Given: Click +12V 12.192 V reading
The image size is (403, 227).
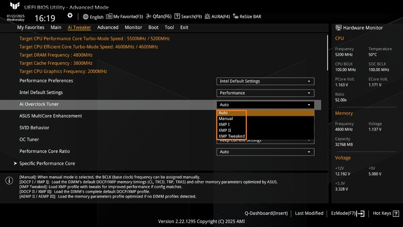Looking at the screenshot, I should (x=343, y=174).
